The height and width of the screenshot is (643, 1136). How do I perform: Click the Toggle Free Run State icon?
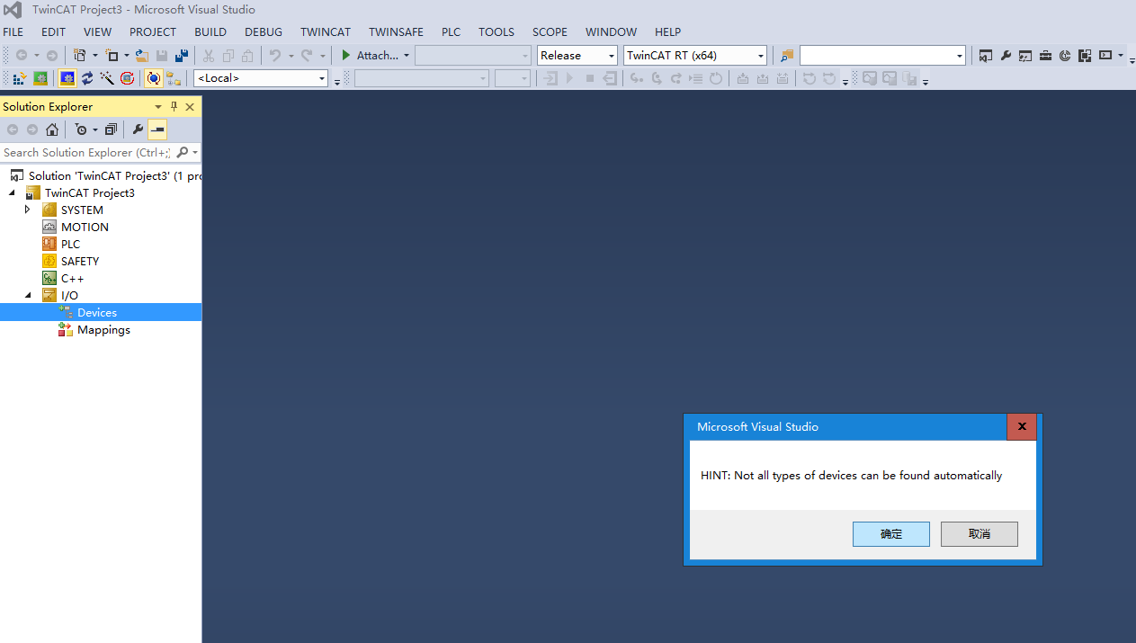click(x=127, y=78)
